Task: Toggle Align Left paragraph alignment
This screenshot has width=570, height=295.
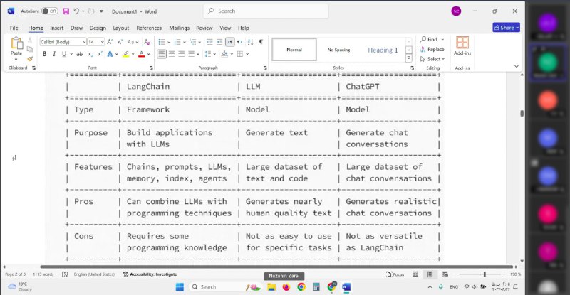Action: coord(162,54)
